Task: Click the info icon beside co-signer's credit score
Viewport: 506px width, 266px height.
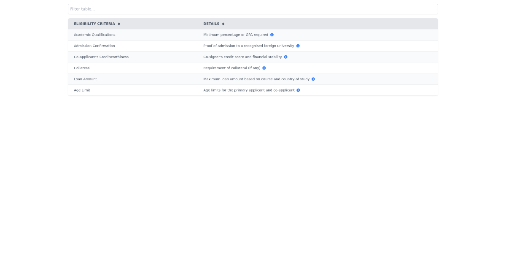Action: pos(285,57)
